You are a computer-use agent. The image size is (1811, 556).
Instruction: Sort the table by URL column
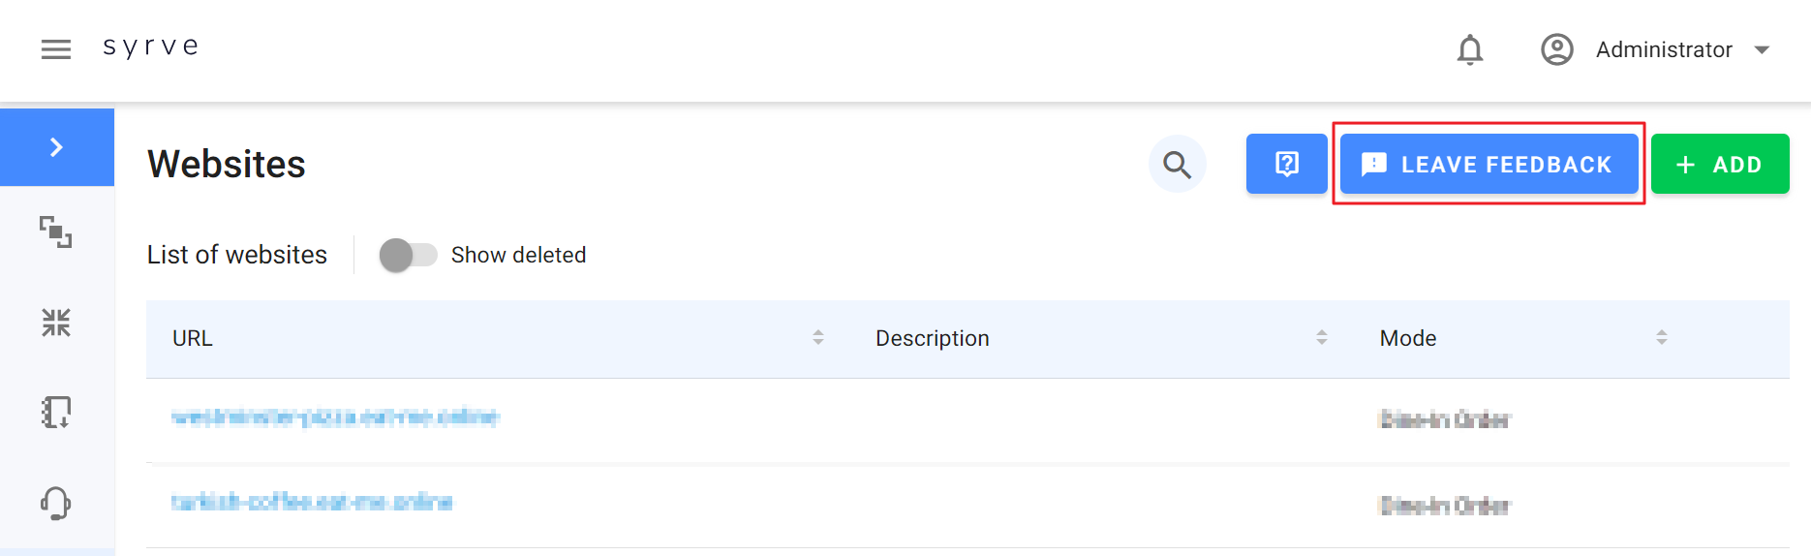pos(818,338)
